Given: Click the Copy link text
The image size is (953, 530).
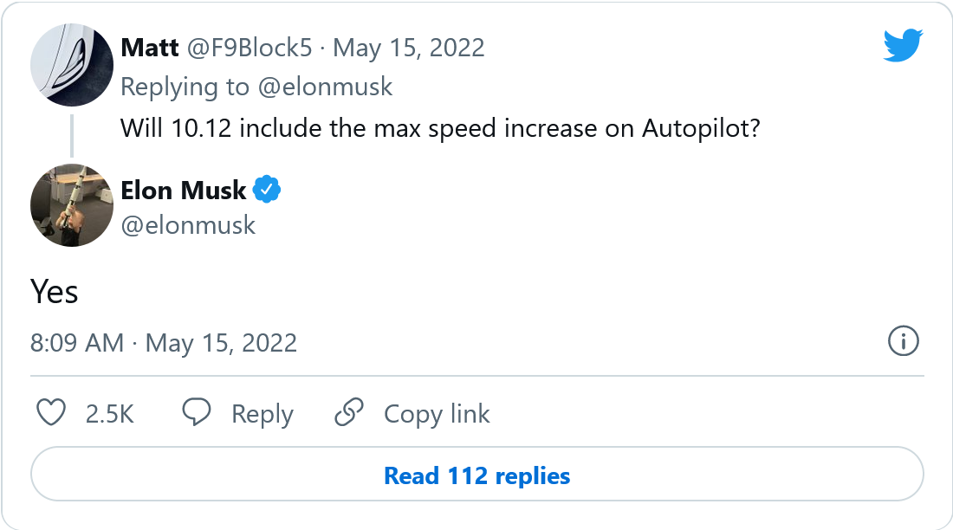Looking at the screenshot, I should pos(437,414).
